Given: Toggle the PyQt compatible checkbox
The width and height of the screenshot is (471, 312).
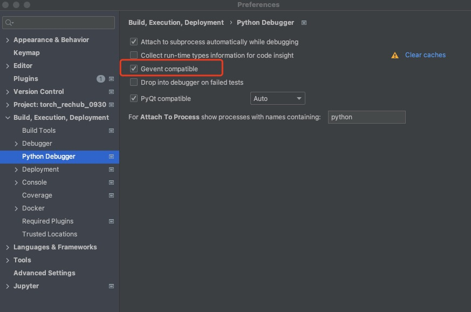Looking at the screenshot, I should coord(134,99).
